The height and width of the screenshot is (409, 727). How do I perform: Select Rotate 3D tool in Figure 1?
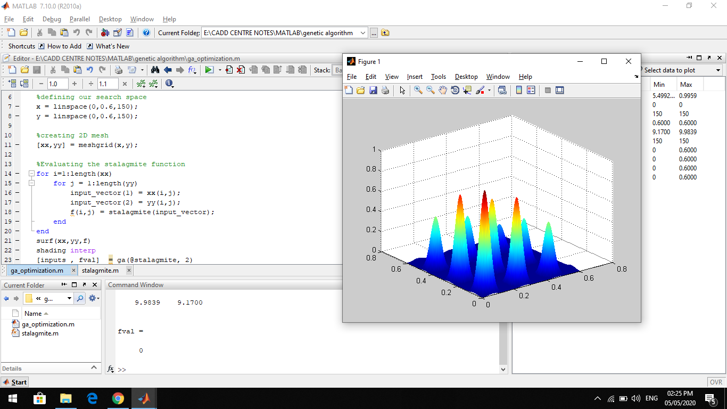(x=455, y=91)
